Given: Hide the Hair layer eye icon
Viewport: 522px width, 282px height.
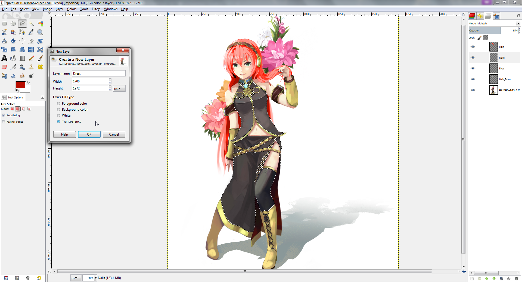Looking at the screenshot, I should pyautogui.click(x=473, y=47).
